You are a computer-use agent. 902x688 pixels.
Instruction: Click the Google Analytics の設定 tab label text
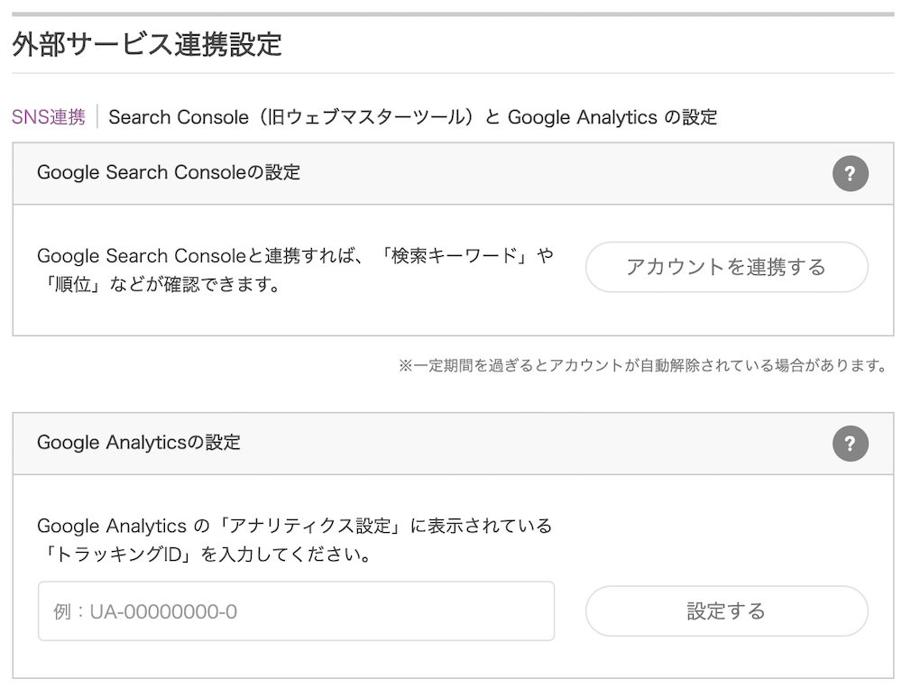612,117
